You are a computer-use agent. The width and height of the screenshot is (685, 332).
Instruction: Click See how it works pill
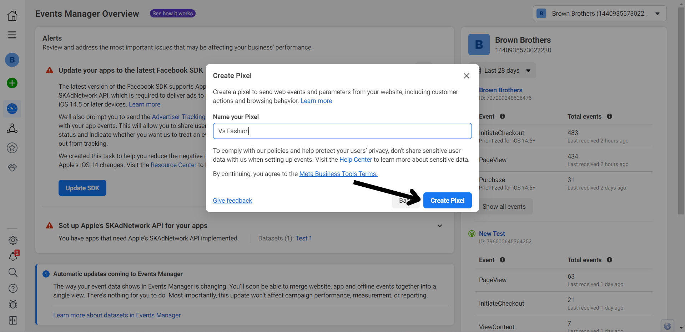pos(172,14)
